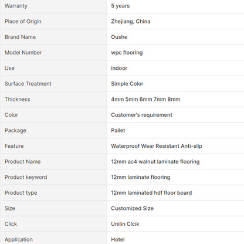Click the Model Number label
This screenshot has height=244, width=244.
point(23,52)
